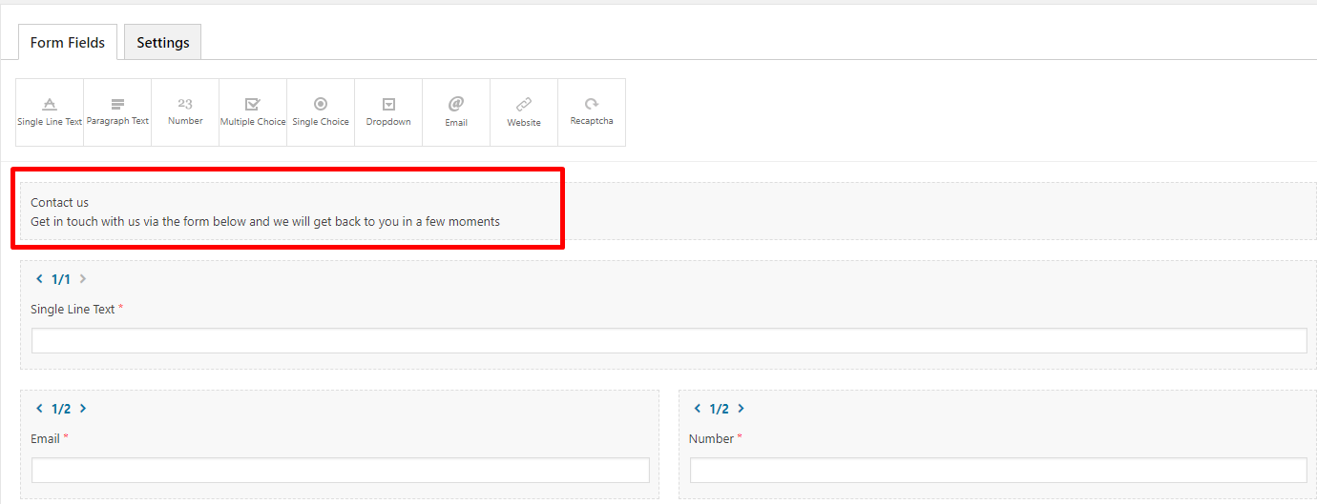The height and width of the screenshot is (504, 1317).
Task: Increase width of Single Line Text field
Action: tap(83, 279)
